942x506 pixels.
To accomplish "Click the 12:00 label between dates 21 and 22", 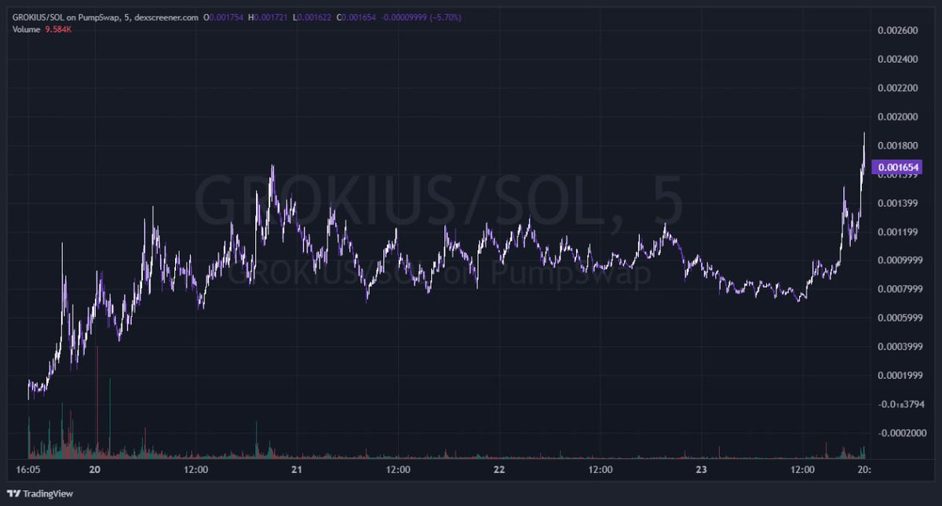I will [398, 470].
